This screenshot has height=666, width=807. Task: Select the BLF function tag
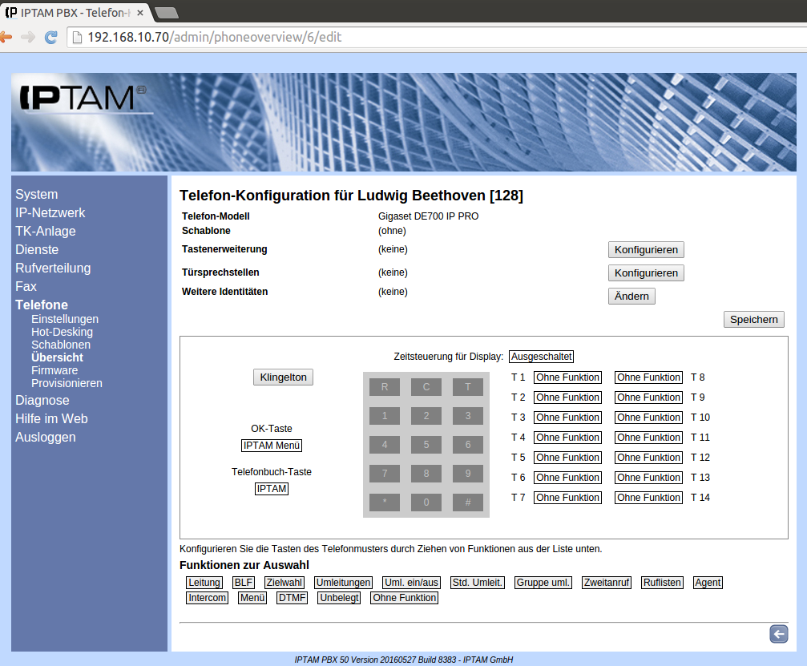[243, 583]
